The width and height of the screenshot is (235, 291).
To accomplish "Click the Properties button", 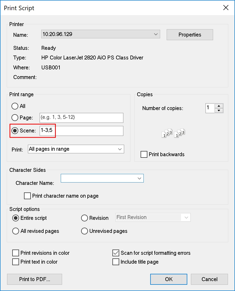I will pos(190,35).
